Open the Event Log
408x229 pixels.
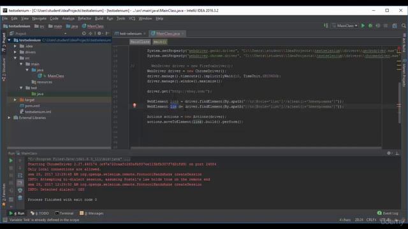(388, 213)
